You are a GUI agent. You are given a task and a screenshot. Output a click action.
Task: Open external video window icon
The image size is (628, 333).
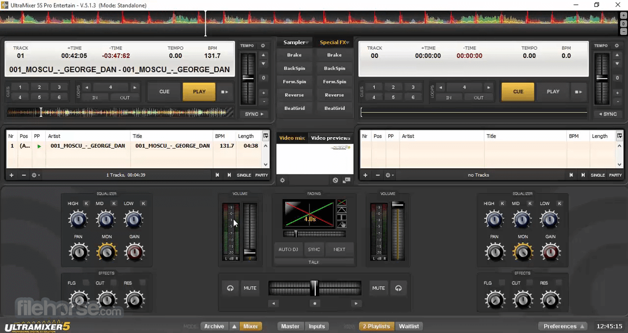347,180
